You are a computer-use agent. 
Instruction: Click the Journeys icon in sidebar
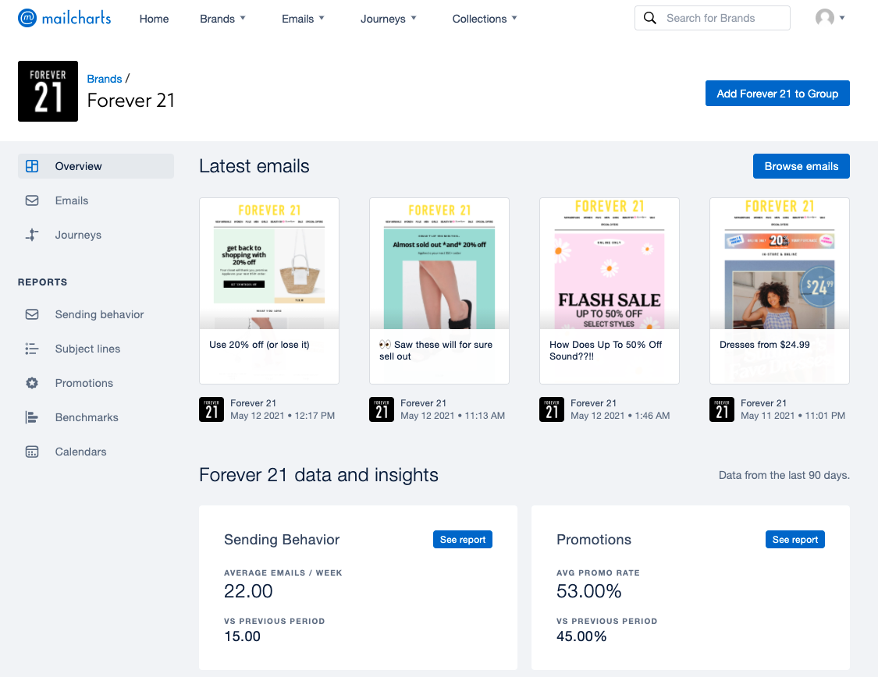(x=32, y=235)
